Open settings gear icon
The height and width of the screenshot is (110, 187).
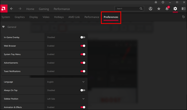pyautogui.click(x=175, y=9)
